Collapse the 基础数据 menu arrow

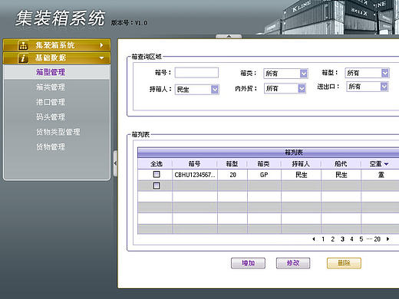pyautogui.click(x=101, y=58)
